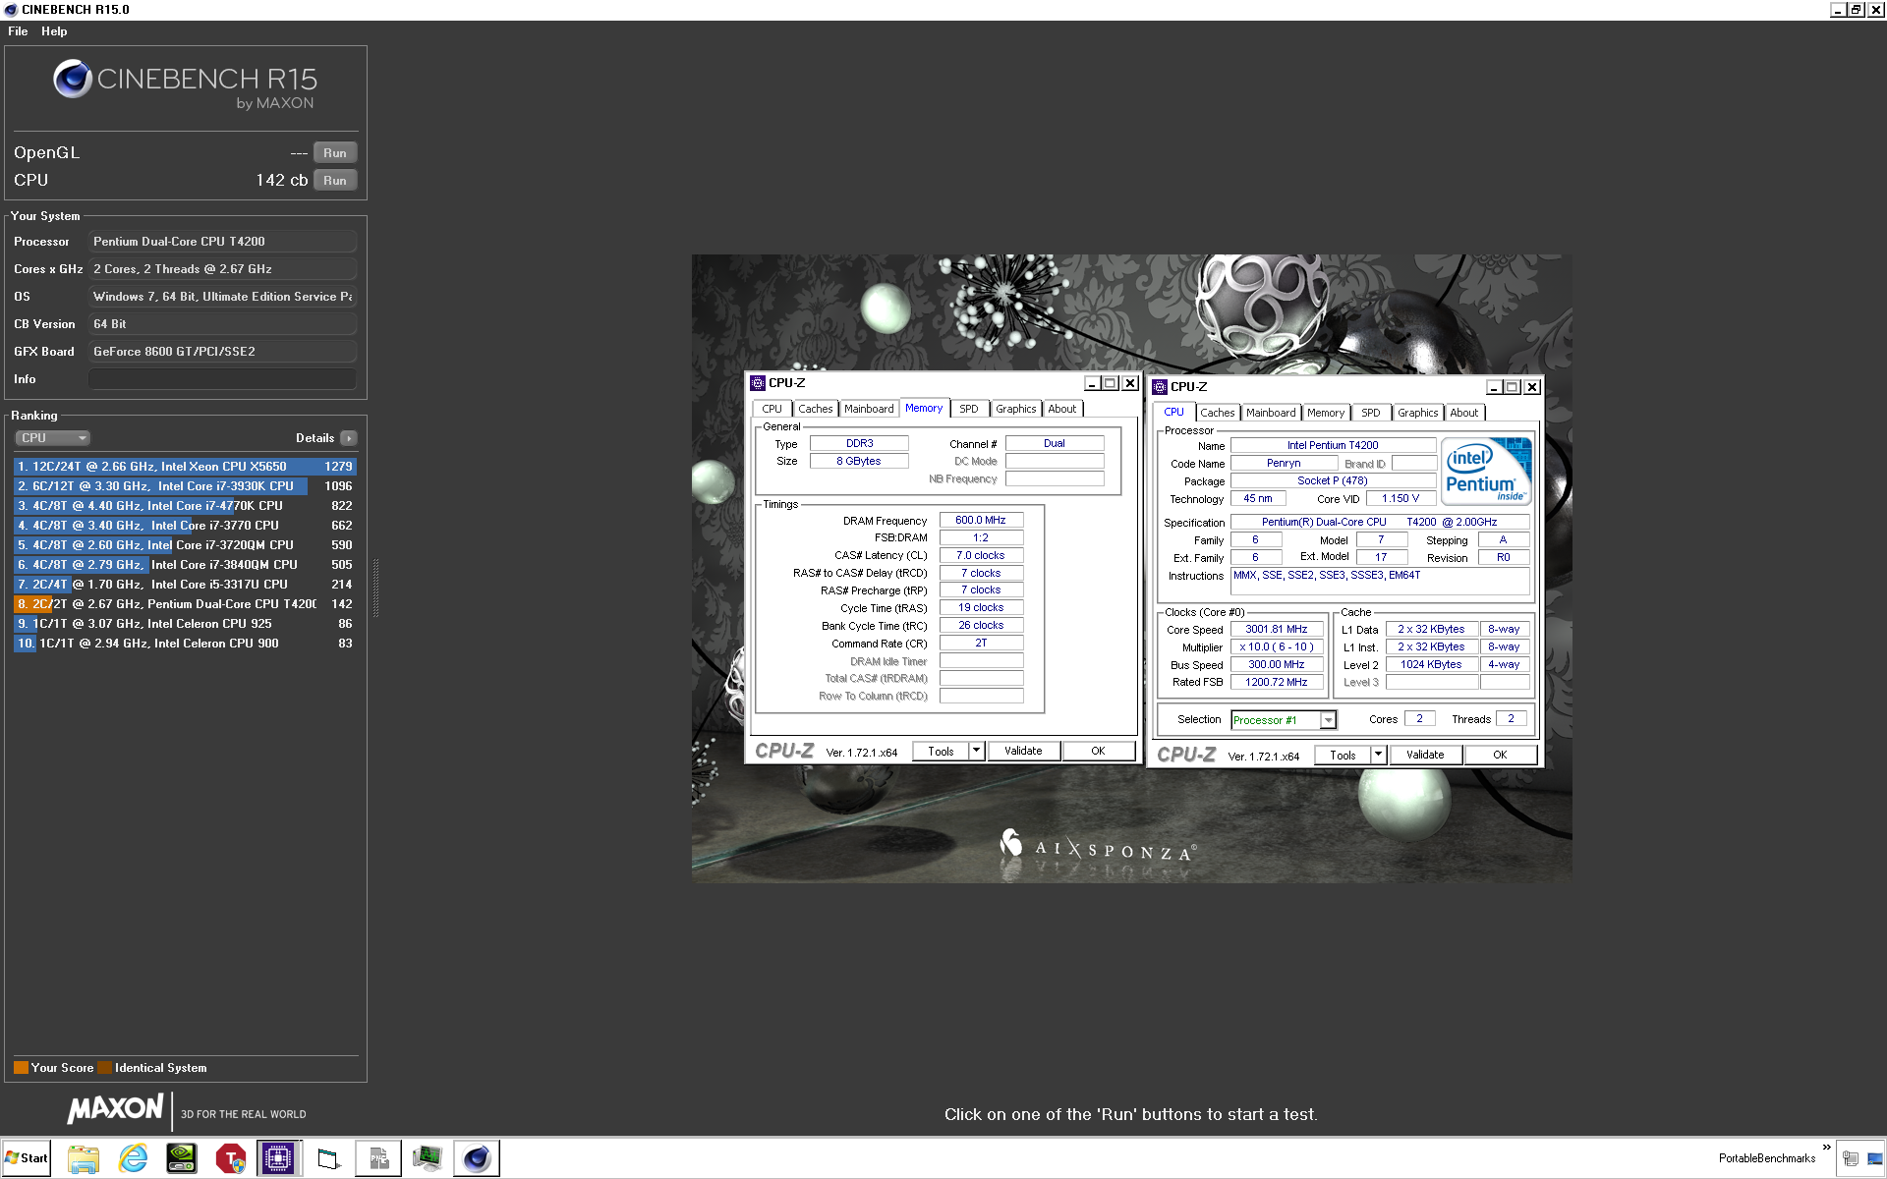
Task: Click the Cinebench title bar icon
Action: tap(11, 10)
